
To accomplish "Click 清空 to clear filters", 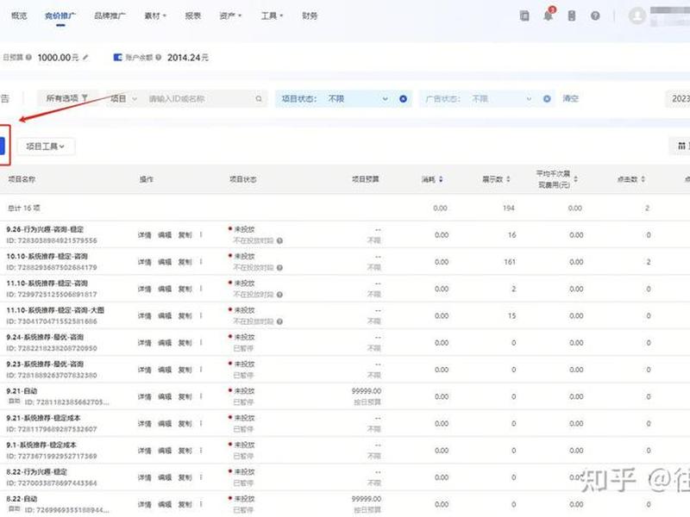I will pos(570,98).
